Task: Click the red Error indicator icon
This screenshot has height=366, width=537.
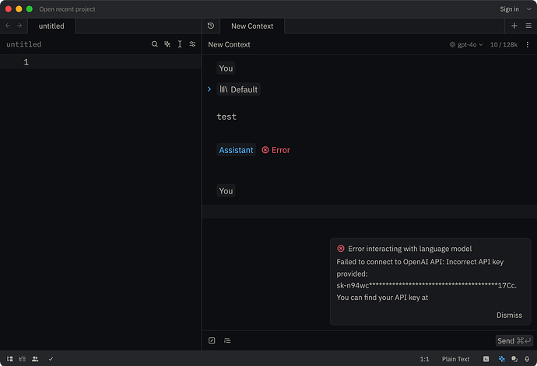Action: [265, 150]
